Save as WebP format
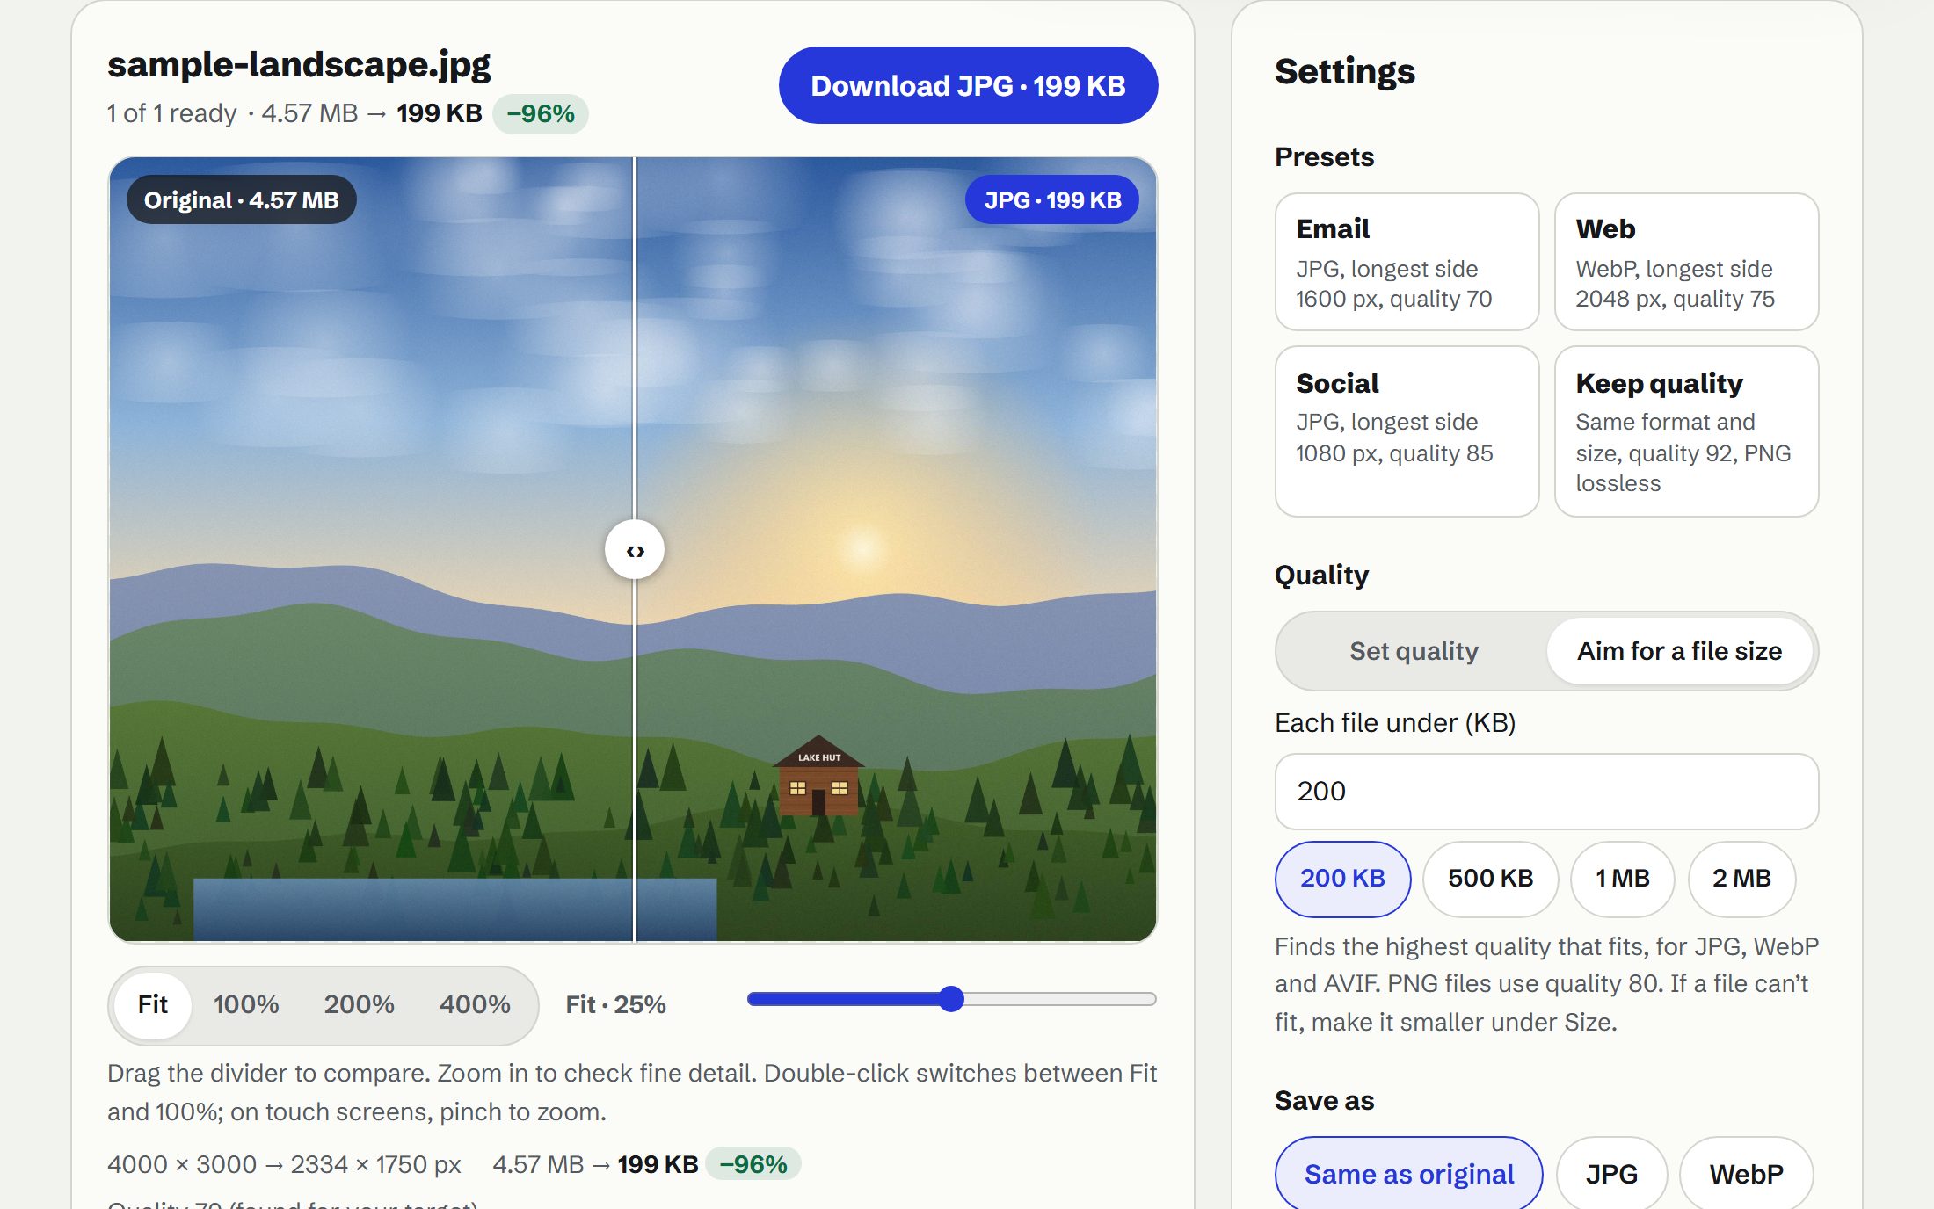 (1746, 1174)
